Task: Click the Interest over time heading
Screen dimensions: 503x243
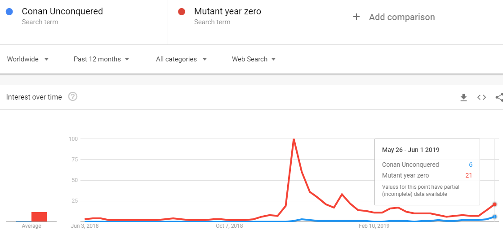Action: pos(34,97)
